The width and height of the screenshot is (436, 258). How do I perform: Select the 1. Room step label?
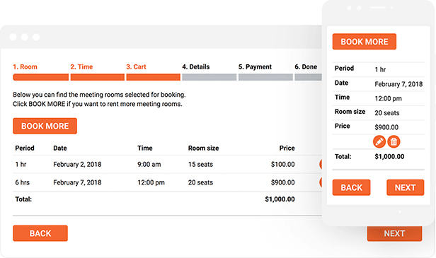click(25, 67)
